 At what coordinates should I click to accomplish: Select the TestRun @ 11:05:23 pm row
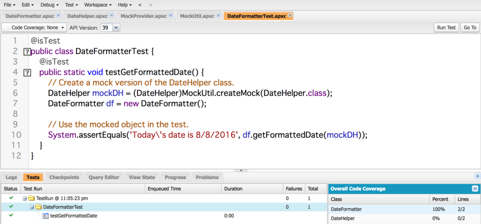(x=164, y=198)
